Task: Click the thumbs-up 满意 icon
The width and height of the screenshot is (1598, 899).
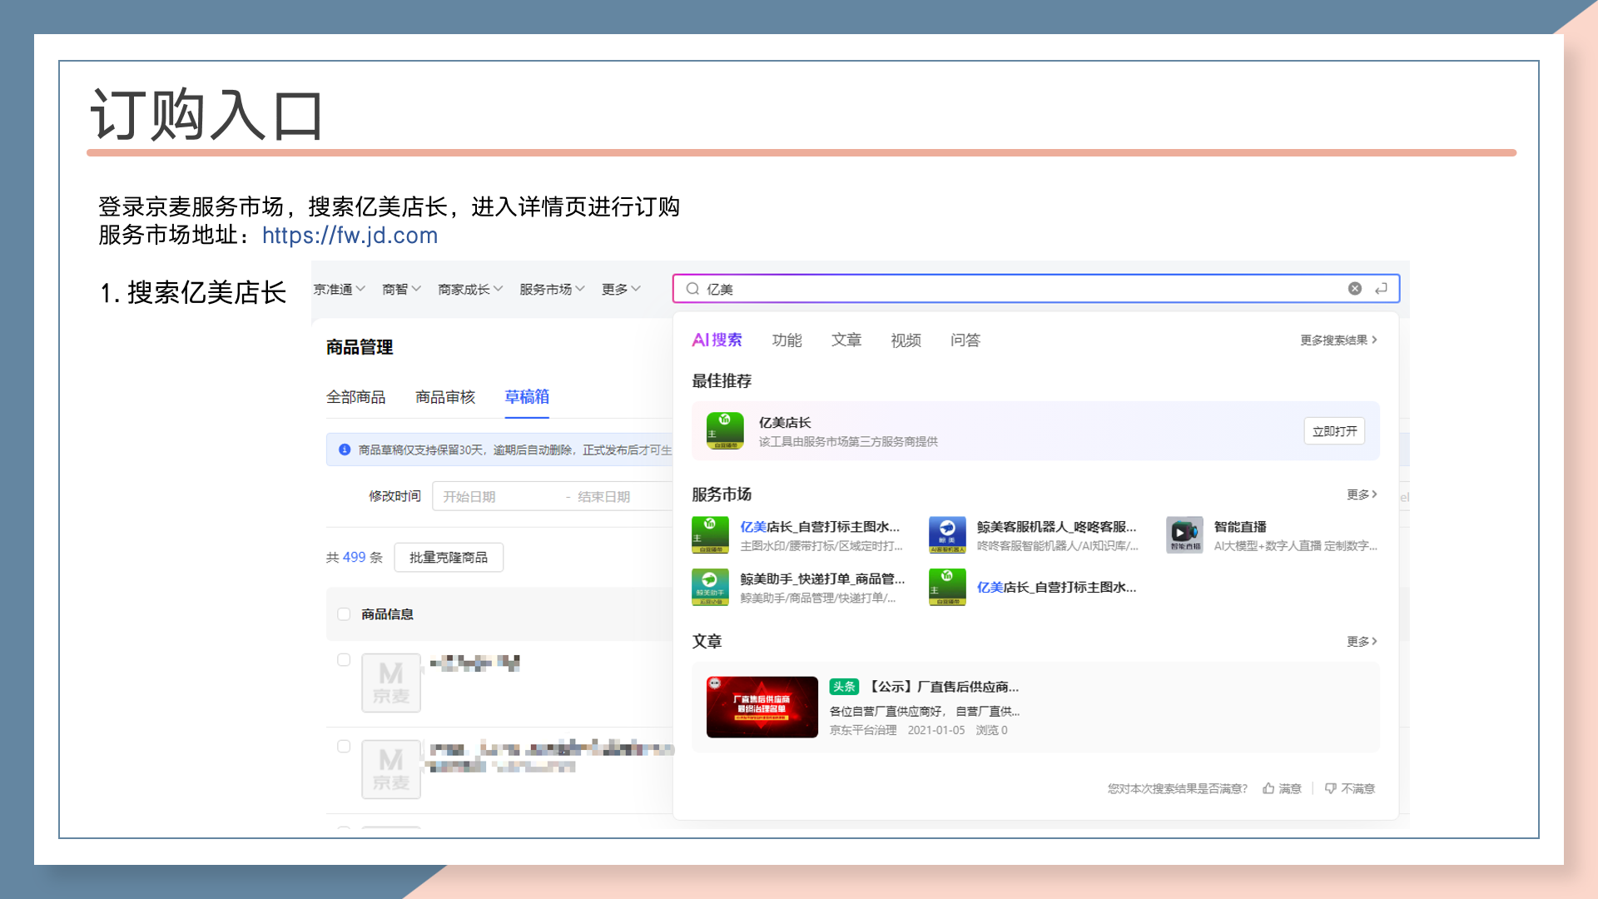Action: (1268, 788)
